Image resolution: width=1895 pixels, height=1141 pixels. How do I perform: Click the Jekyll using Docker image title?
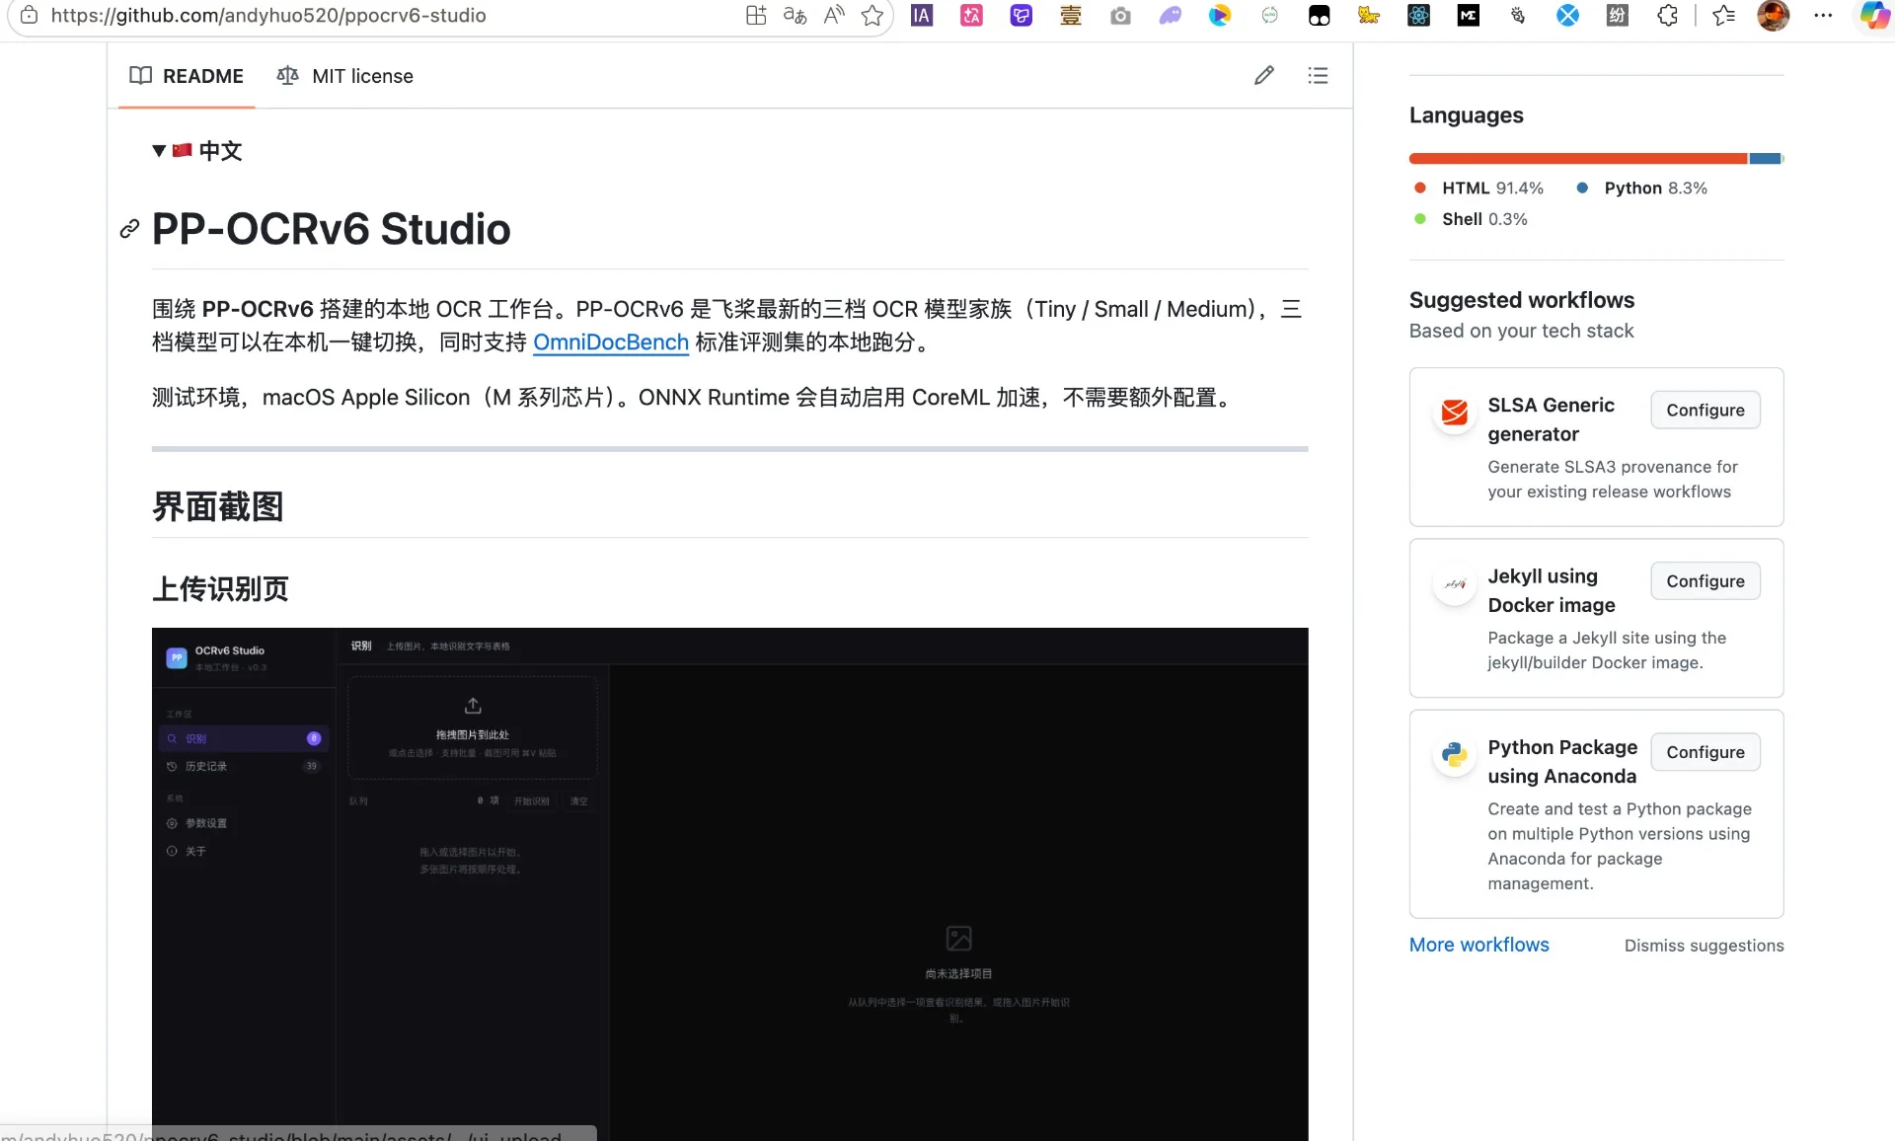(1552, 590)
